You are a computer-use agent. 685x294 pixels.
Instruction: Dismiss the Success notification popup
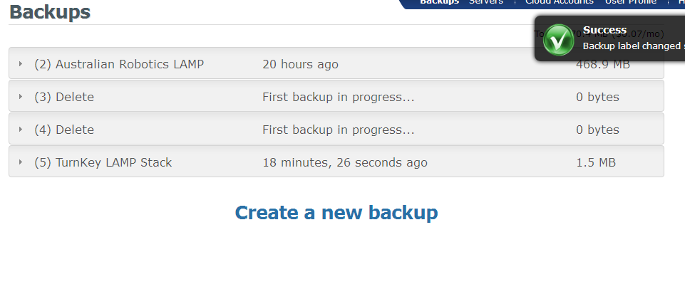coord(627,39)
